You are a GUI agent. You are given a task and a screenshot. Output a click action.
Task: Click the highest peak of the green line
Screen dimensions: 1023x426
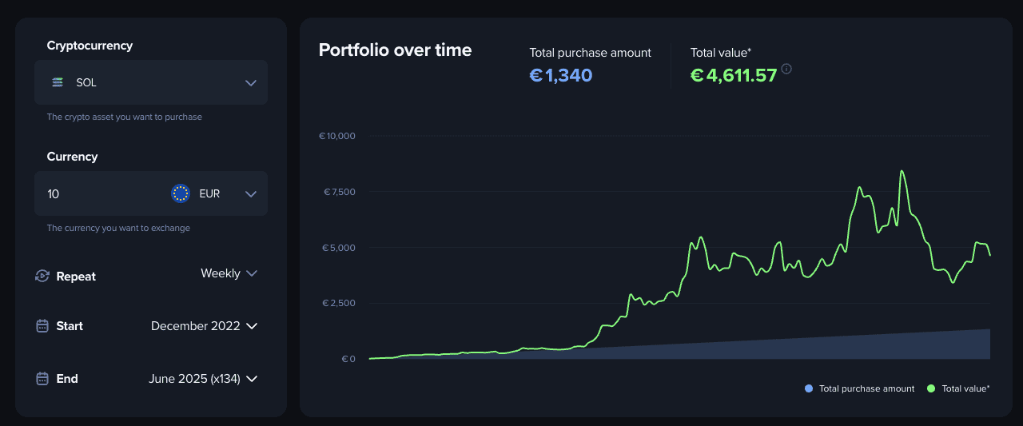point(902,171)
